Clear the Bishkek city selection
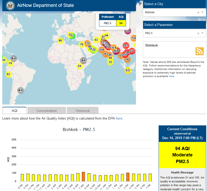 pos(198,12)
